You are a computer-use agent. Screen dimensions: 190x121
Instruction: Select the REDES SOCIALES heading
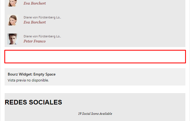click(x=33, y=102)
